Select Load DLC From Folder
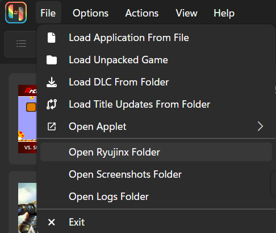276x233 pixels. [156, 82]
